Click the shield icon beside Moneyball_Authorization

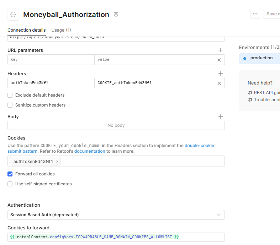point(116,15)
